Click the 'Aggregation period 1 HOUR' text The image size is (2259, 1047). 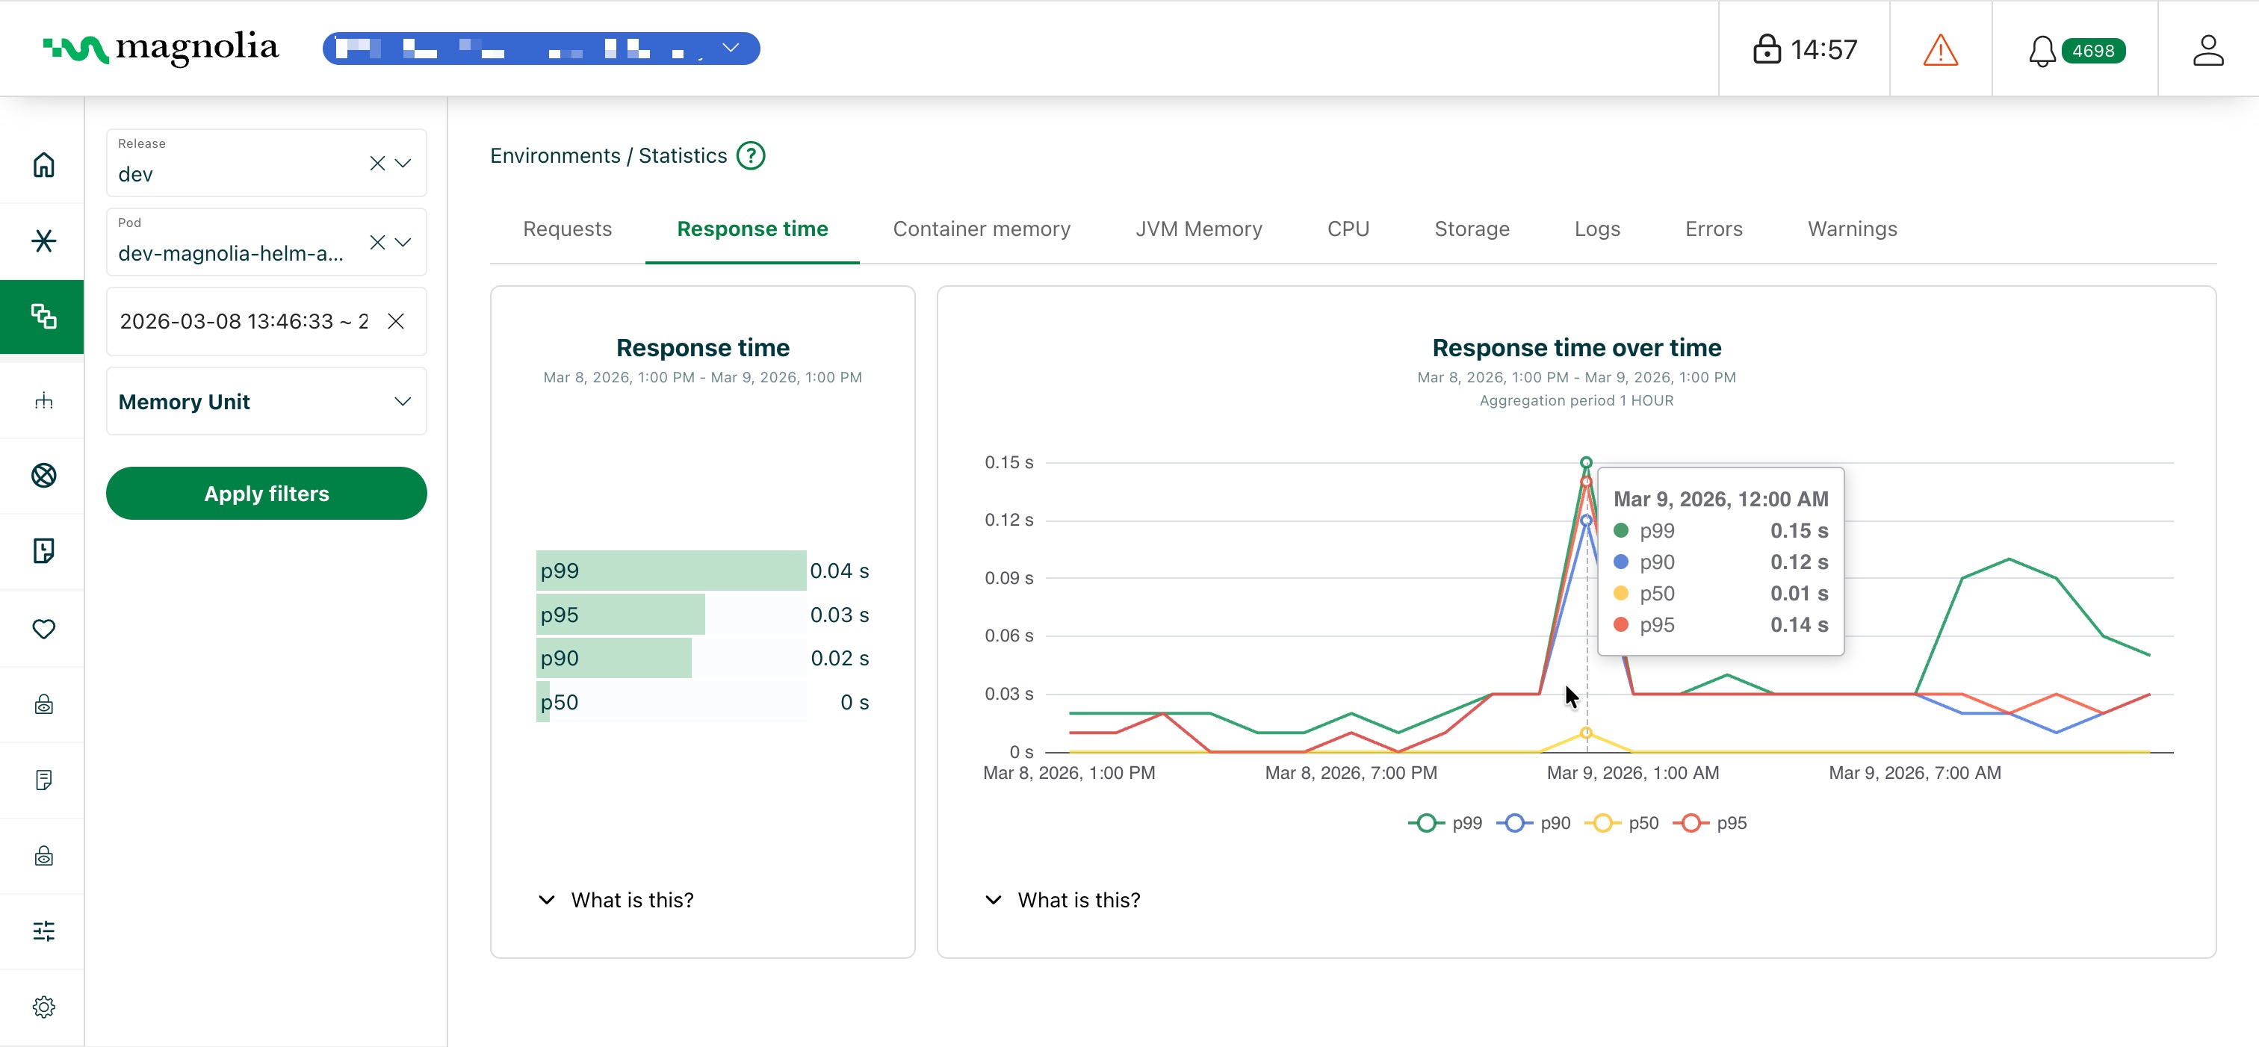[x=1576, y=401]
